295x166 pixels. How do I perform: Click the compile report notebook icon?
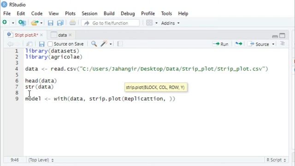click(x=120, y=44)
